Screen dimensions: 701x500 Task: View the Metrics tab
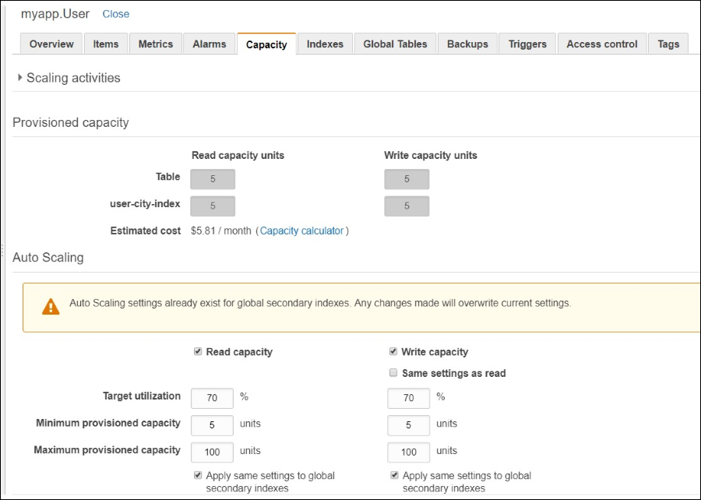coord(156,44)
